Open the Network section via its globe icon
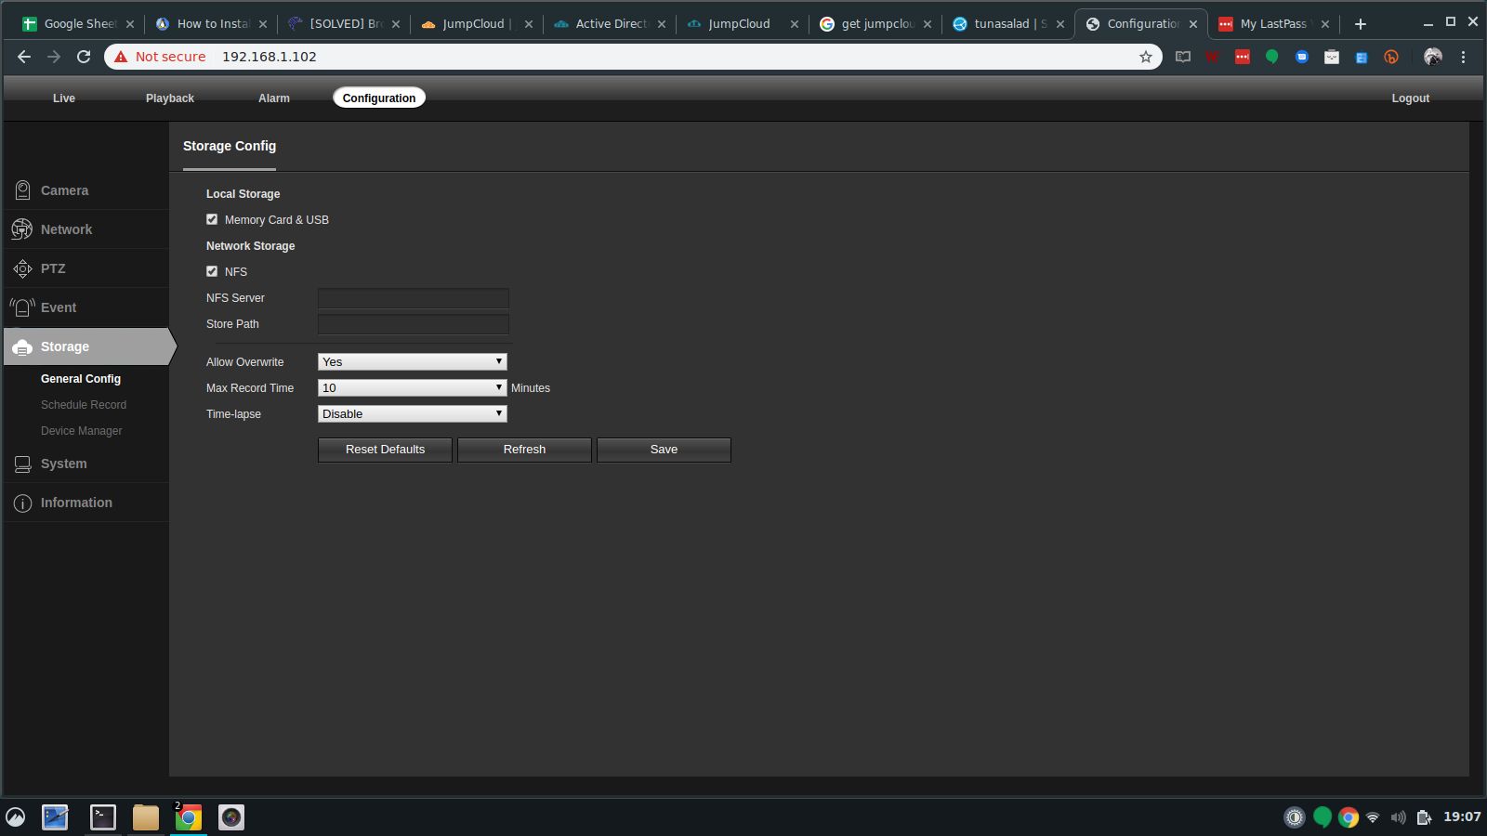Viewport: 1487px width, 836px height. 22,229
